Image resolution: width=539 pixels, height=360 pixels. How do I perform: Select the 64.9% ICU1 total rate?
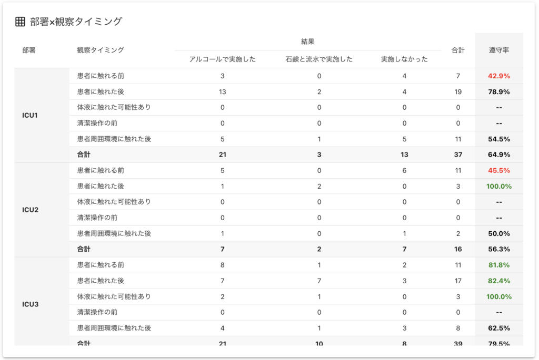pyautogui.click(x=498, y=155)
